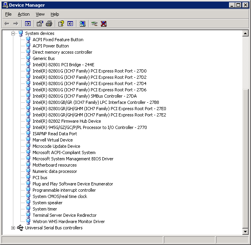
Task: Open the View menu
Action: [x=40, y=14]
